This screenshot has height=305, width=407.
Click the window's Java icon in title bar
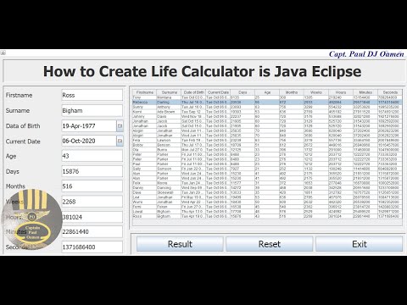[x=3, y=53]
